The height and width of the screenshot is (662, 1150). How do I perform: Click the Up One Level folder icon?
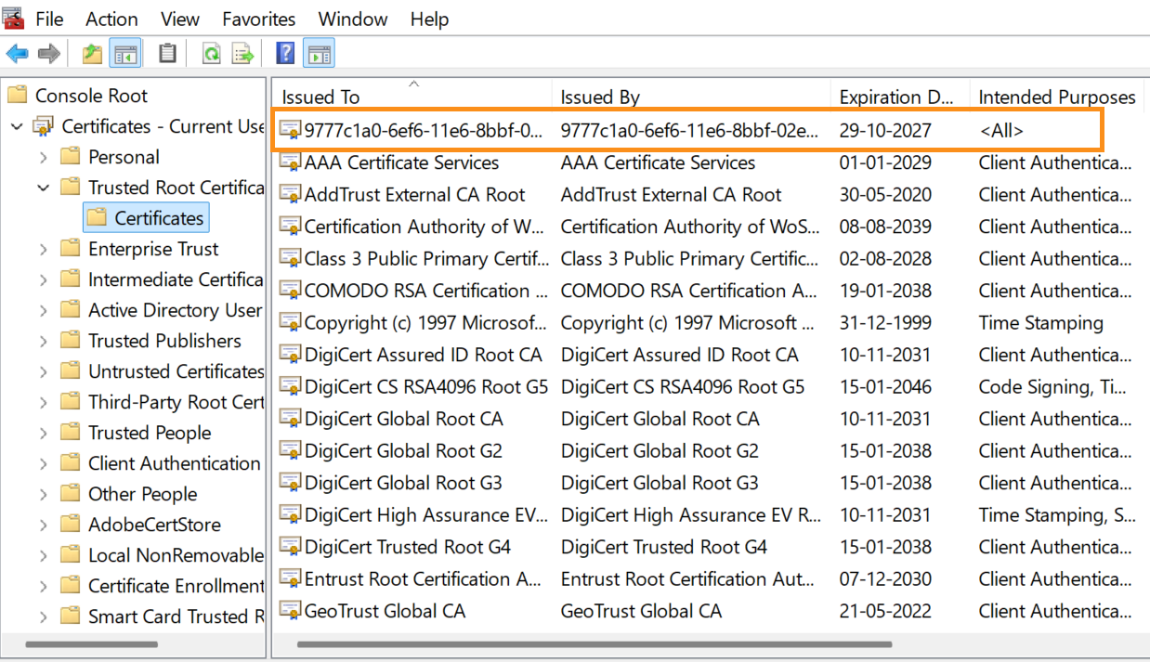(x=92, y=54)
